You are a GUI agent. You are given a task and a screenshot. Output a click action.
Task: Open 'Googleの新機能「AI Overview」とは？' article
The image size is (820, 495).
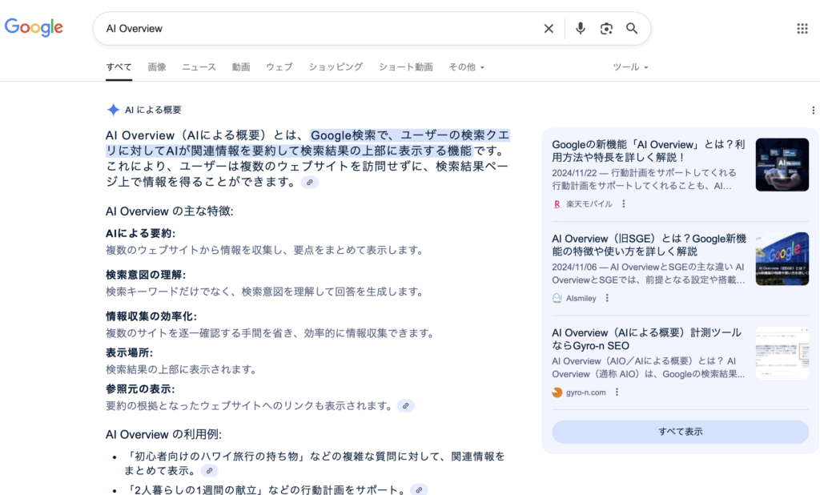coord(649,151)
